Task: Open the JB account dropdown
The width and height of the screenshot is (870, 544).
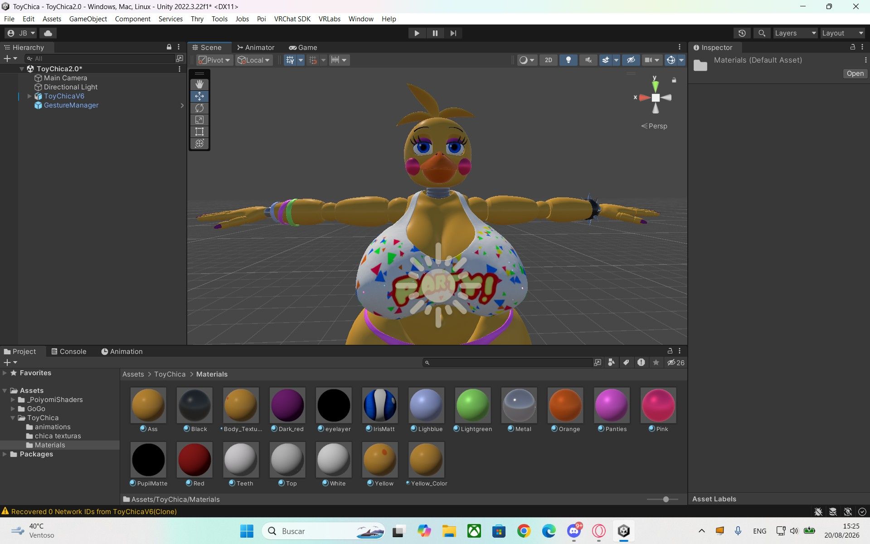Action: click(x=21, y=33)
